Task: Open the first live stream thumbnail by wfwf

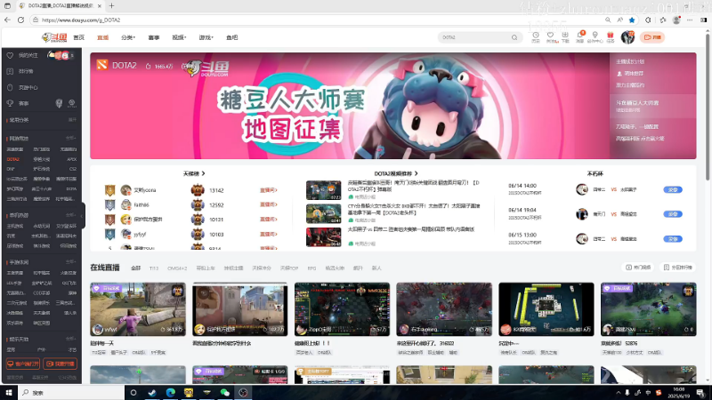Action: point(138,309)
